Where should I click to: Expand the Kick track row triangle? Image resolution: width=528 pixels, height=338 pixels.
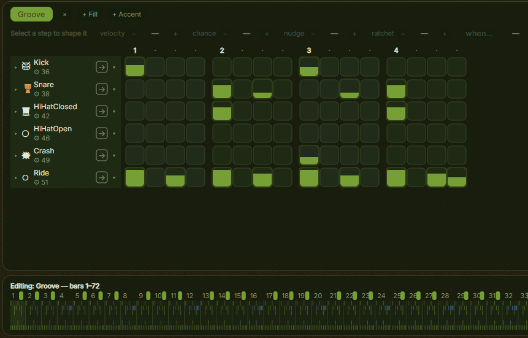[x=15, y=67]
